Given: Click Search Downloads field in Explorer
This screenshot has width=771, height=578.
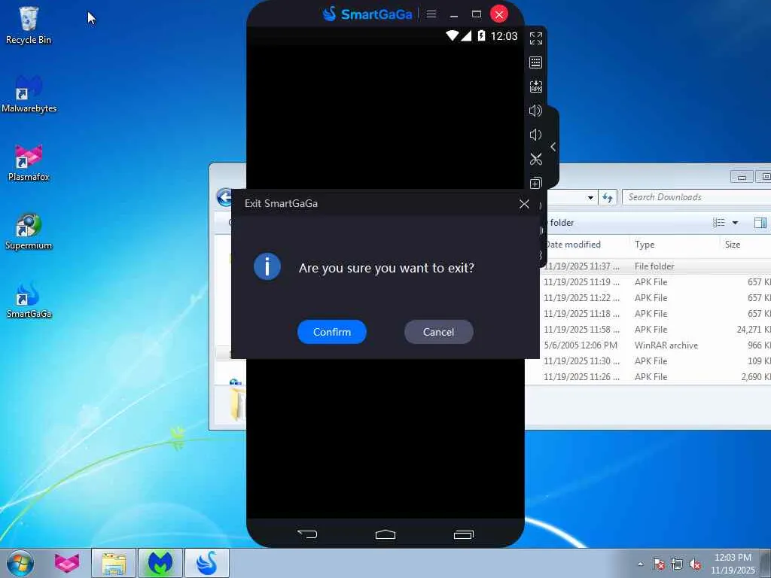Looking at the screenshot, I should [696, 197].
